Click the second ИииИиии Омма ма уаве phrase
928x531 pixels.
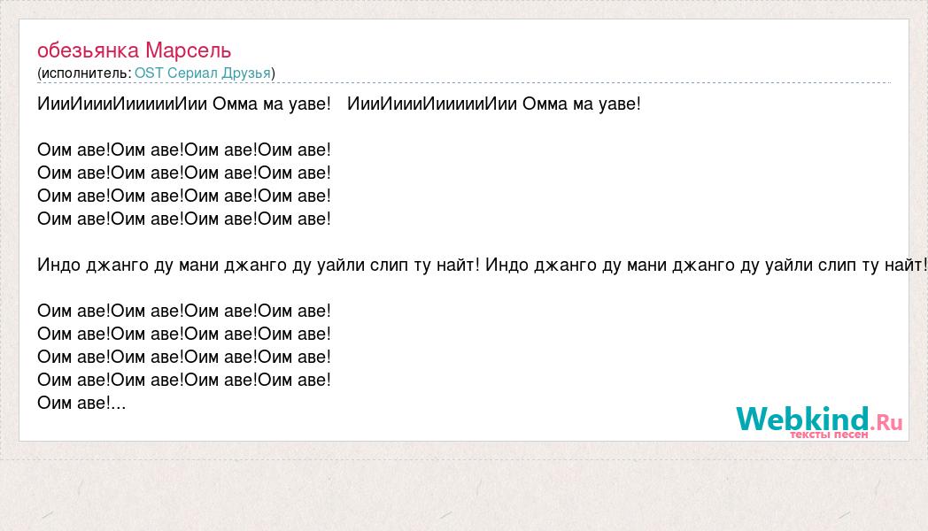[493, 104]
